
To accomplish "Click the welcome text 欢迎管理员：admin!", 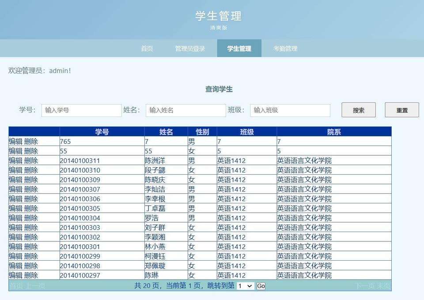I will pyautogui.click(x=39, y=71).
